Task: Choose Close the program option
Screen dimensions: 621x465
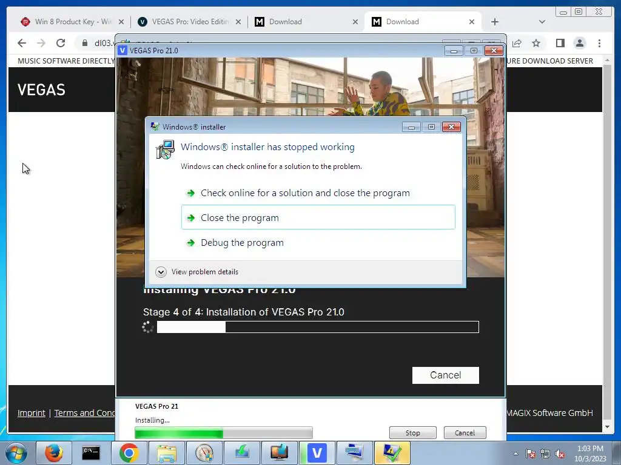Action: 318,217
